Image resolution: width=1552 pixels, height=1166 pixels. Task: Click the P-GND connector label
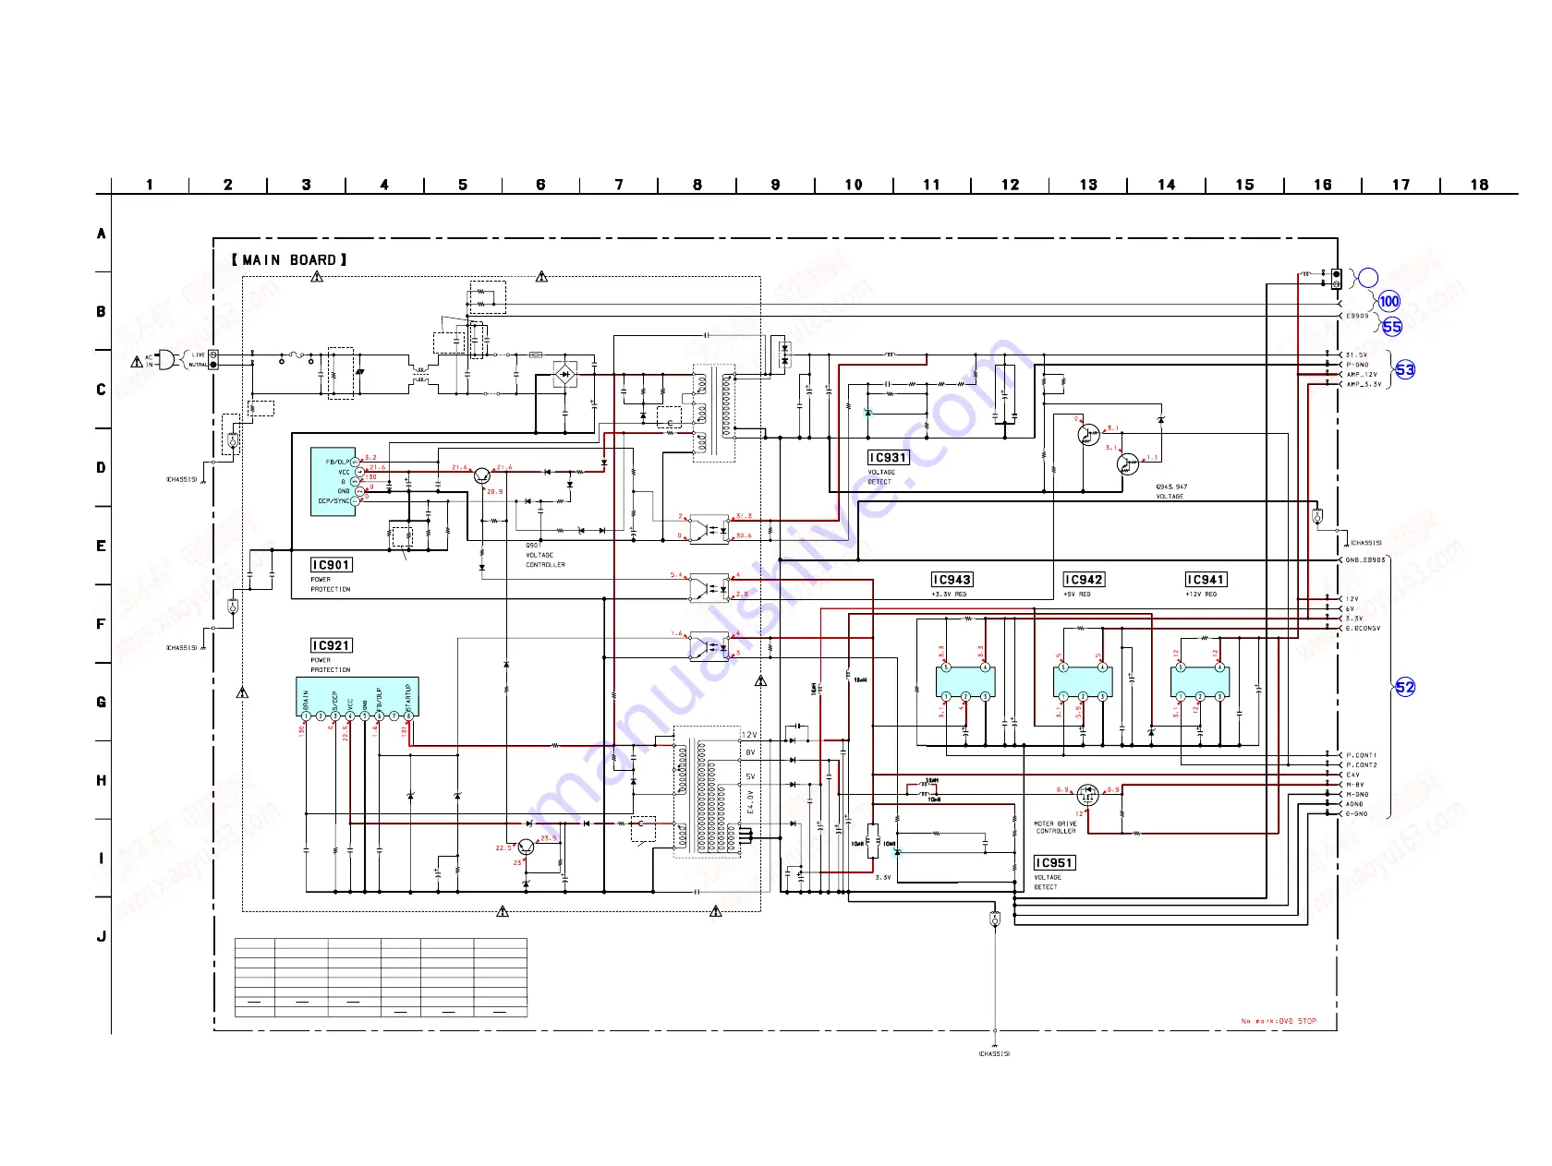(1357, 365)
